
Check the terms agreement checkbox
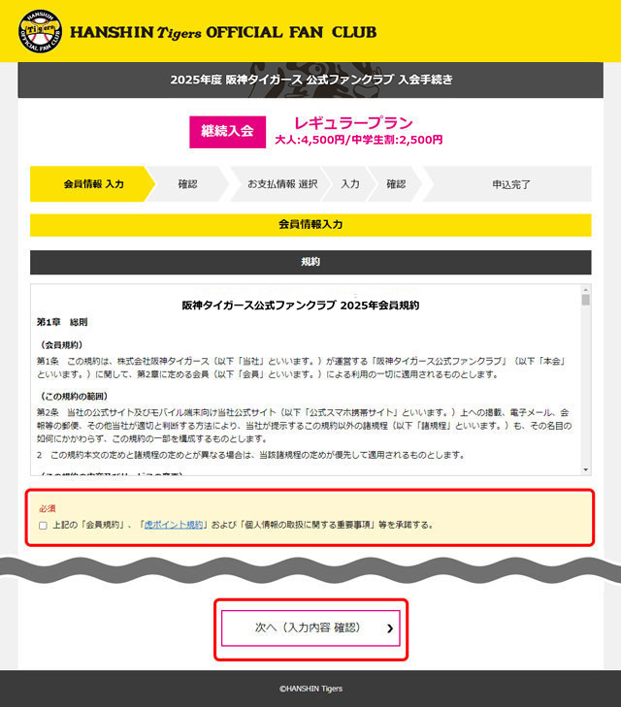43,526
